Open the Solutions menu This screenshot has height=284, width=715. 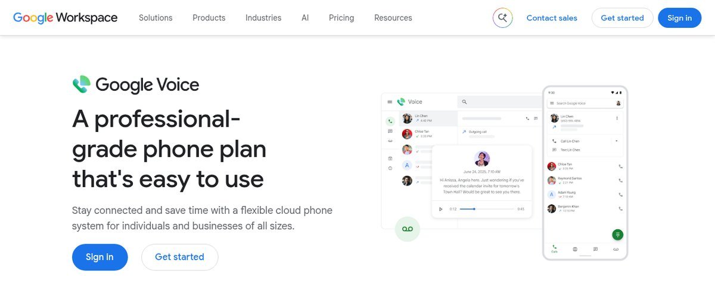pos(156,18)
